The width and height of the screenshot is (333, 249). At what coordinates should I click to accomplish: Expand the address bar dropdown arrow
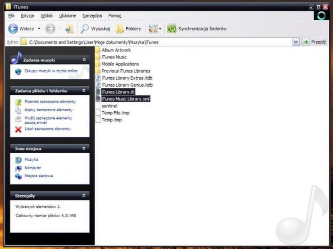pyautogui.click(x=296, y=42)
